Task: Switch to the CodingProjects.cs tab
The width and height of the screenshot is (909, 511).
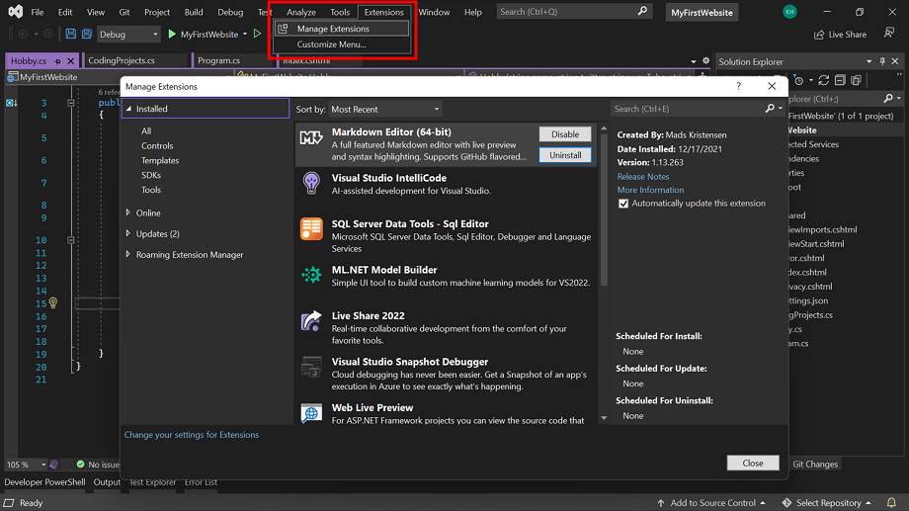Action: pos(122,60)
